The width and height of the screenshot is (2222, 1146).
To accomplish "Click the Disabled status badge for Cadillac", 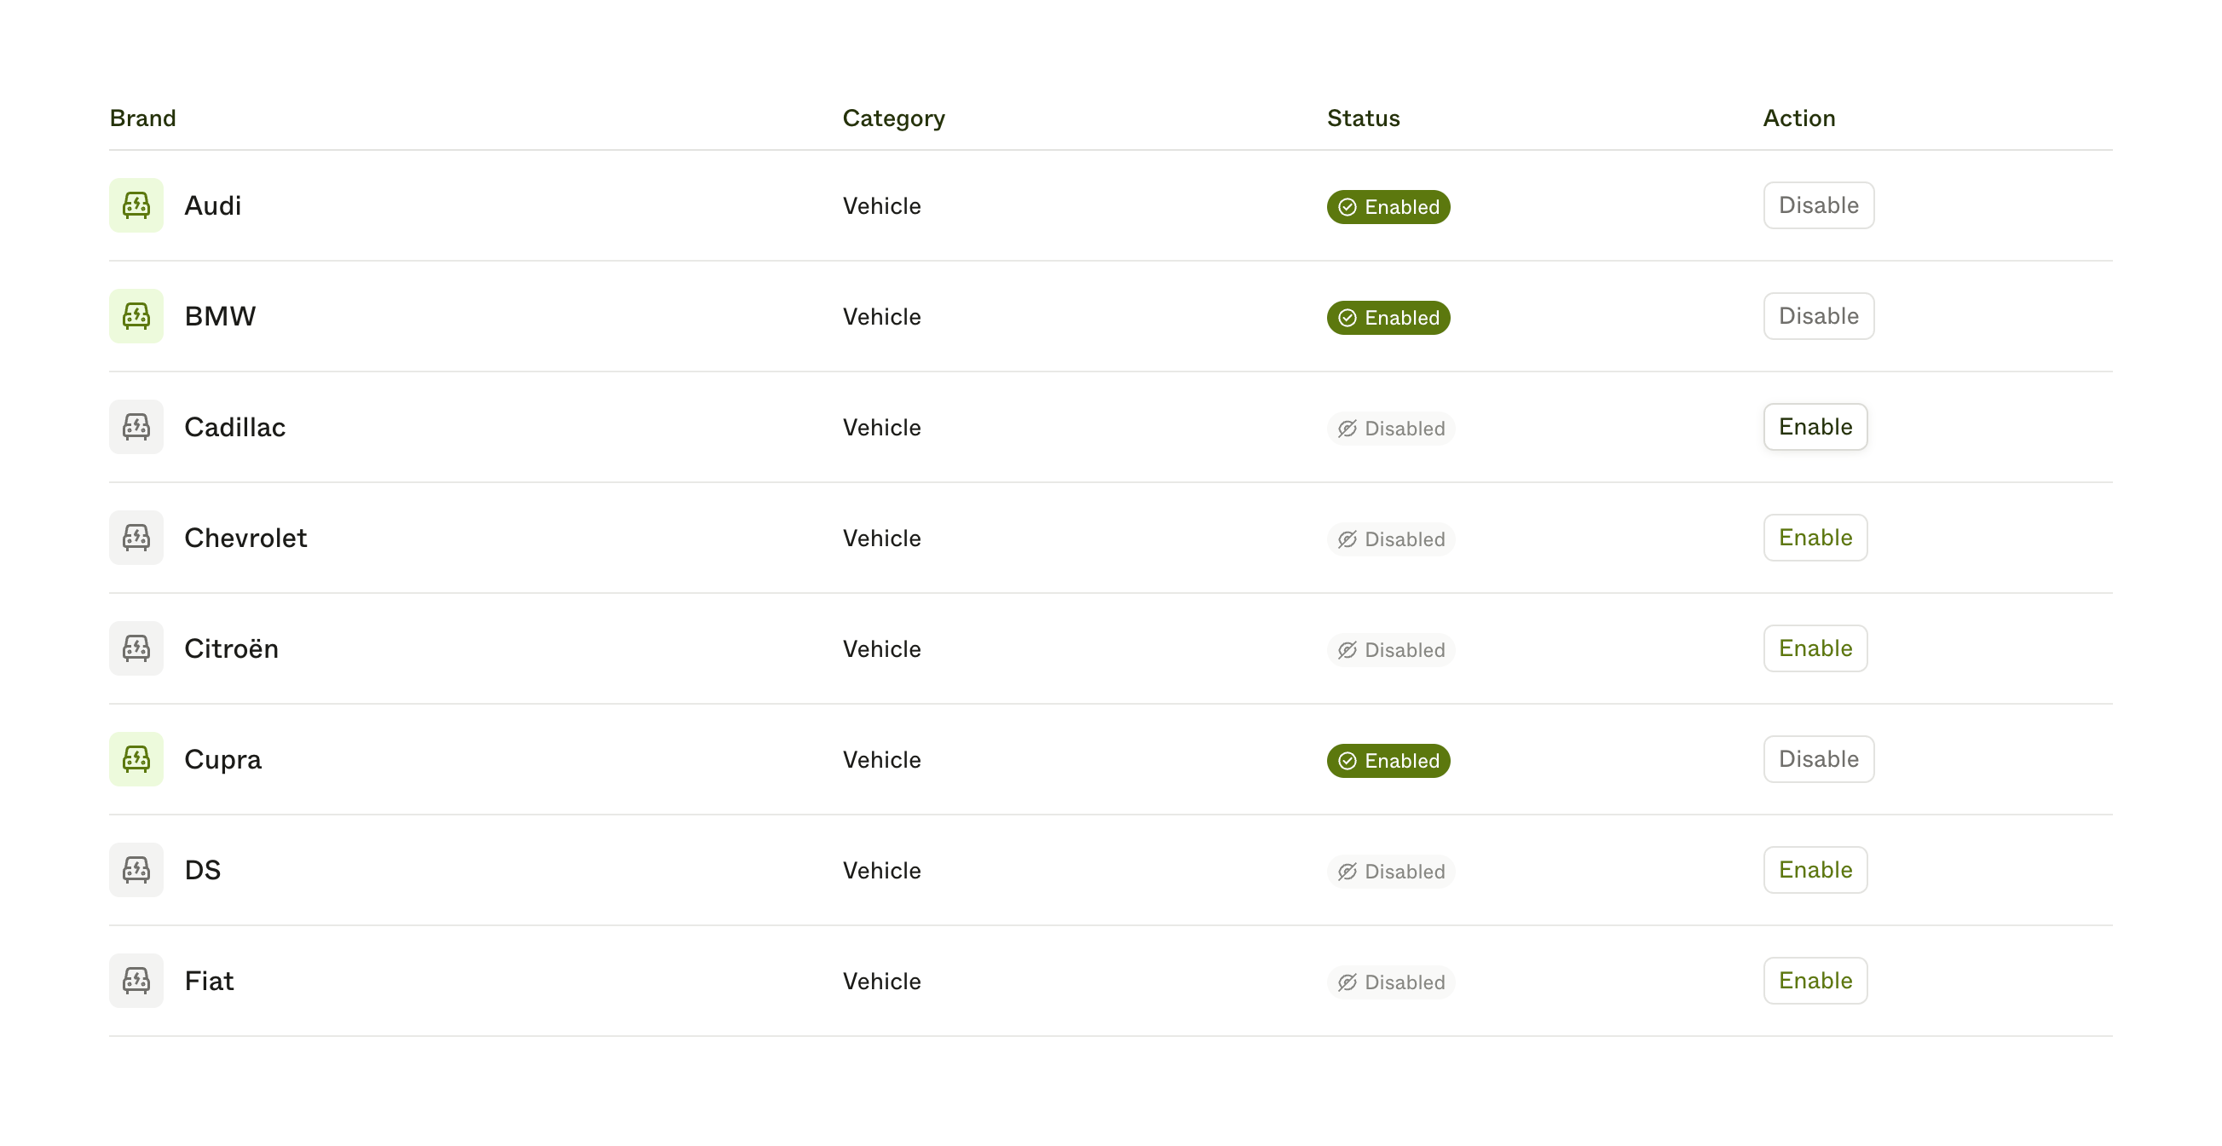I will [x=1390, y=429].
